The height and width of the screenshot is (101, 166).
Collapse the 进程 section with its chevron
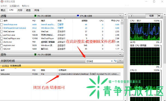(x=120, y=16)
